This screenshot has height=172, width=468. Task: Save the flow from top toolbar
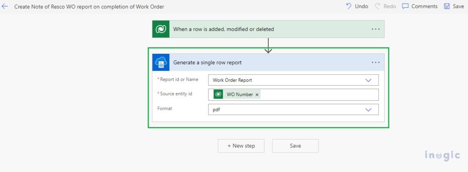pyautogui.click(x=454, y=6)
